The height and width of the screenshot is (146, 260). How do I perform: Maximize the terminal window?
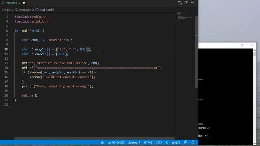pos(242,45)
